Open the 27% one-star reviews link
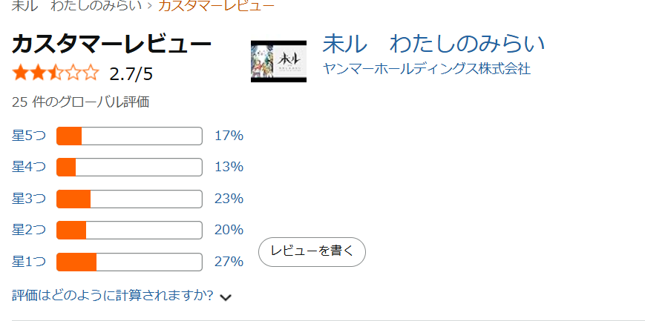 229,262
